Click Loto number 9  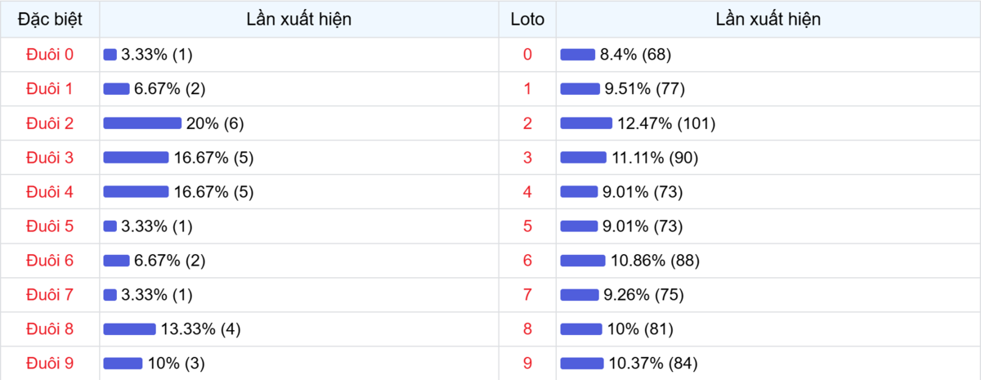[x=527, y=364]
